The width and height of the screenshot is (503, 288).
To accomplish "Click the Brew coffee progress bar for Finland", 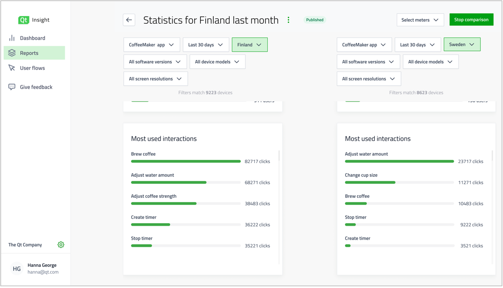I will click(186, 161).
